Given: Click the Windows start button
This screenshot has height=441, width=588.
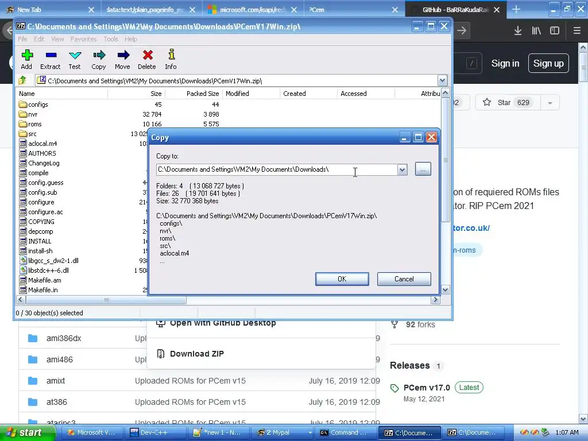Looking at the screenshot, I should pyautogui.click(x=27, y=432).
